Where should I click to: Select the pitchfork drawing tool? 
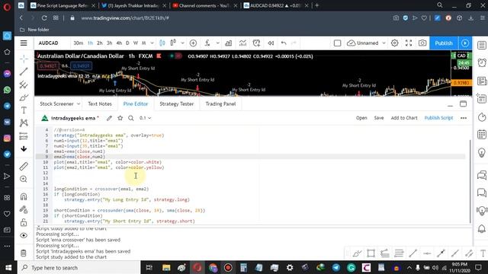pos(24,84)
